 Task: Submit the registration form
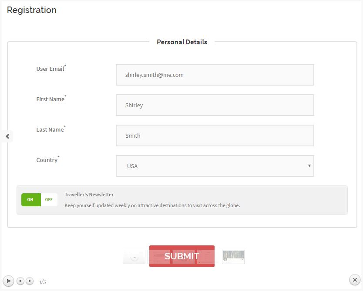182,256
